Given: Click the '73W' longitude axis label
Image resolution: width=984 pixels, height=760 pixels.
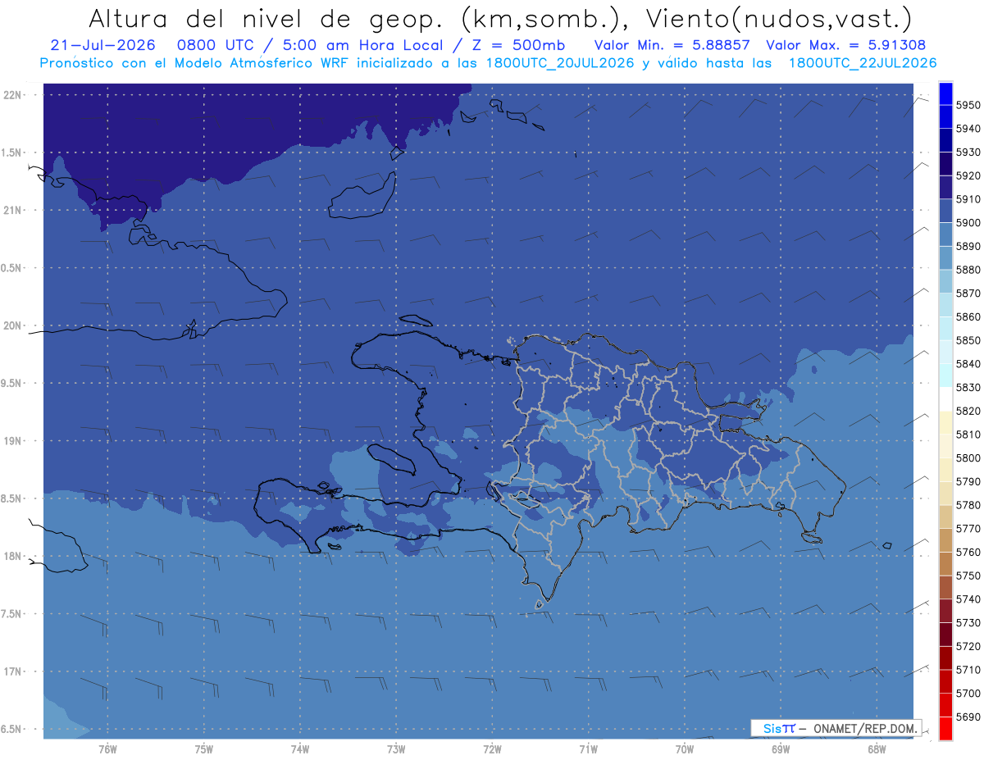Looking at the screenshot, I should 396,749.
